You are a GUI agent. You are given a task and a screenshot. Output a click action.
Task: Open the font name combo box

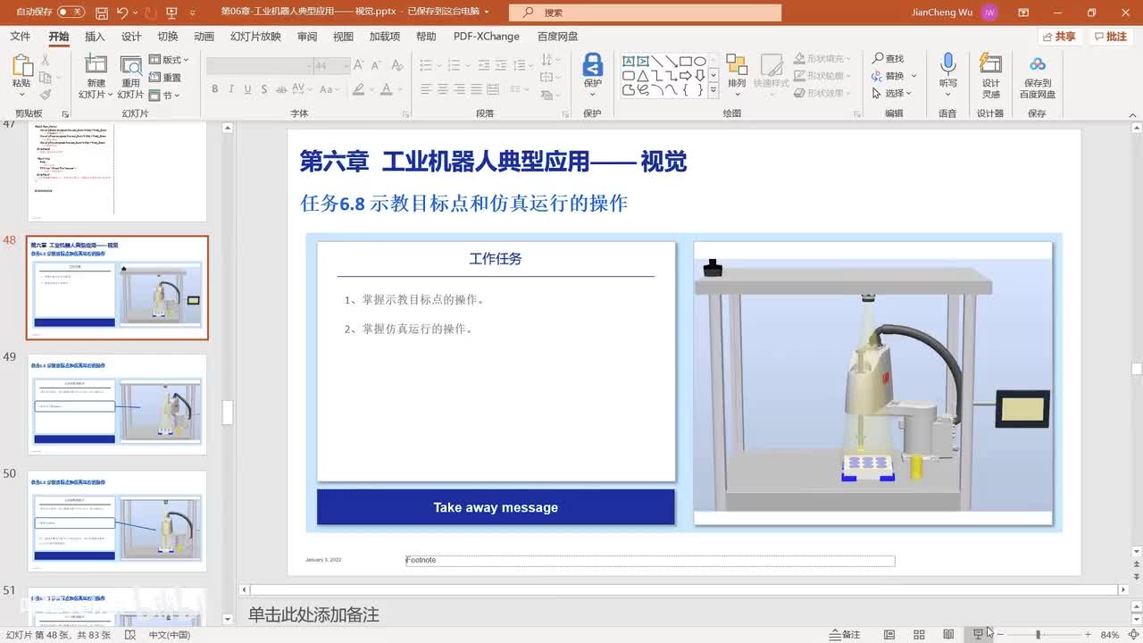click(x=258, y=66)
